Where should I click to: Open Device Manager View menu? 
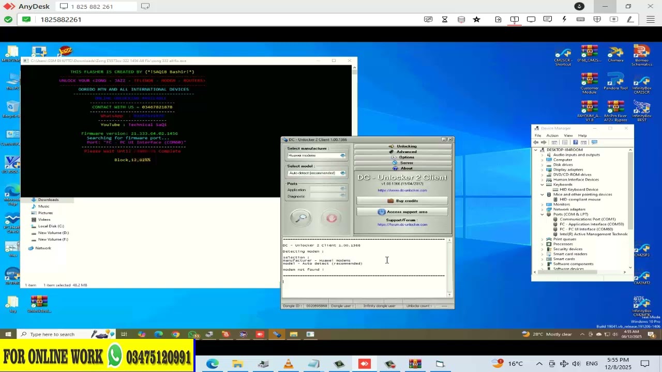tap(568, 135)
